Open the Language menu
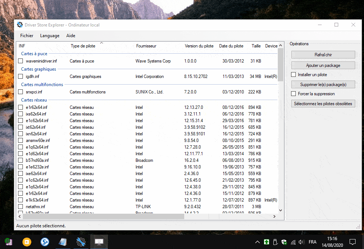364x249 pixels. point(50,36)
